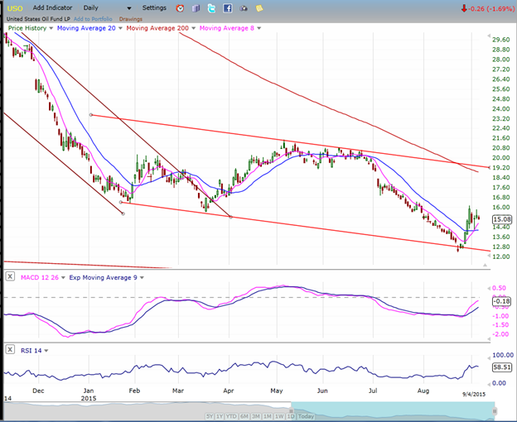Click the Facebook share icon

point(227,8)
